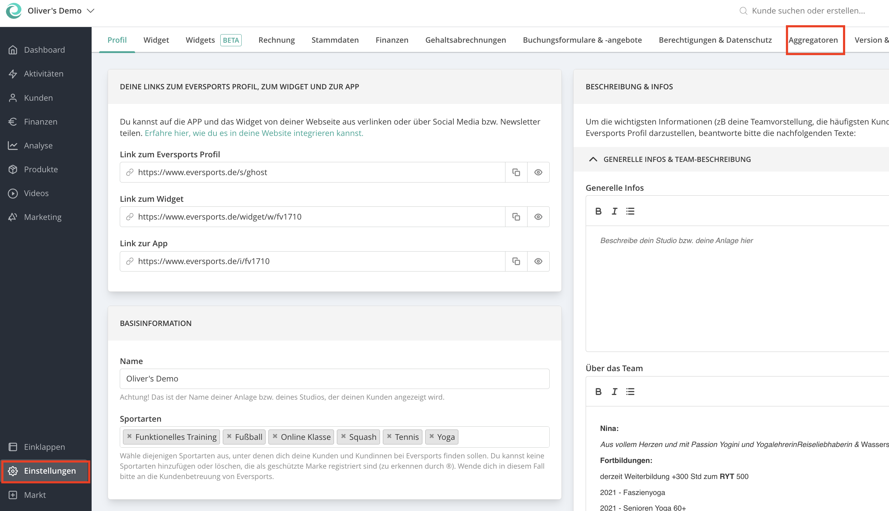Image resolution: width=889 pixels, height=511 pixels.
Task: Select the Profil tab
Action: 117,40
